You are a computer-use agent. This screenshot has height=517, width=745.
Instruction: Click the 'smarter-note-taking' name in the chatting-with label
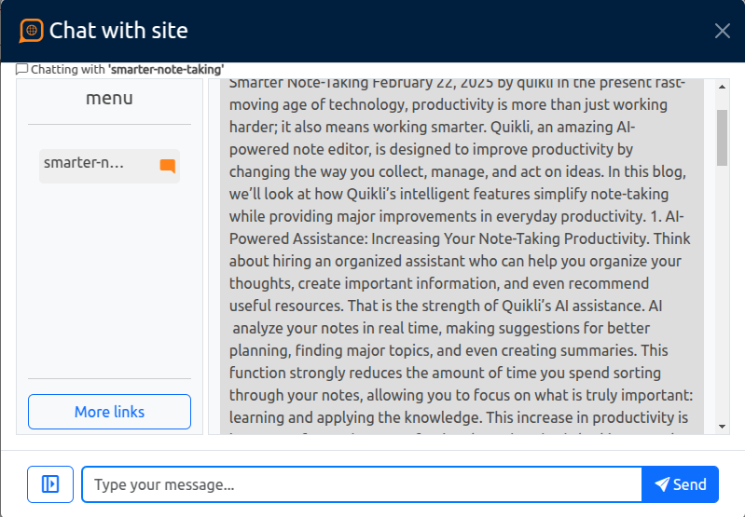point(166,69)
